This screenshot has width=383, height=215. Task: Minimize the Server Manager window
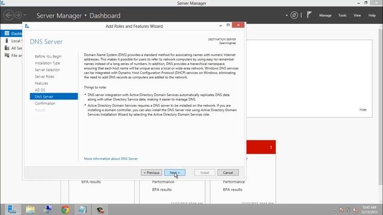tap(358, 3)
